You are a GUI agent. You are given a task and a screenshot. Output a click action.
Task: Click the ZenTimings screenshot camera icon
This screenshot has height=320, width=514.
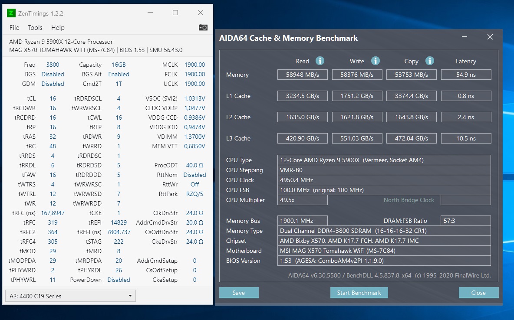click(x=203, y=27)
